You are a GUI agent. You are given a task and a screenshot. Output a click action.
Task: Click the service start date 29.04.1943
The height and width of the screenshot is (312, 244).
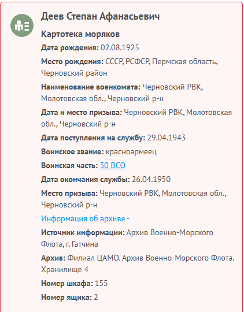[x=167, y=138]
